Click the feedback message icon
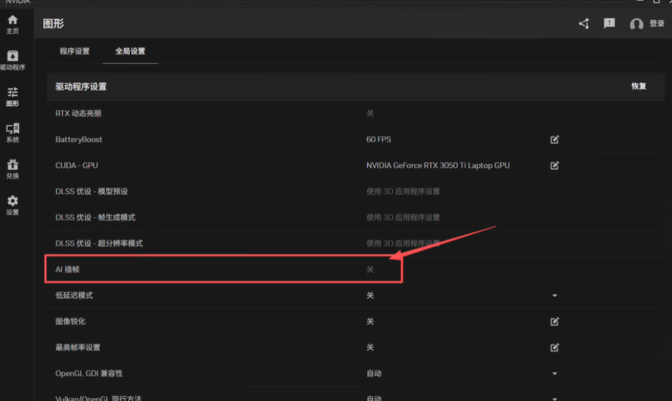The image size is (672, 401). pos(609,24)
